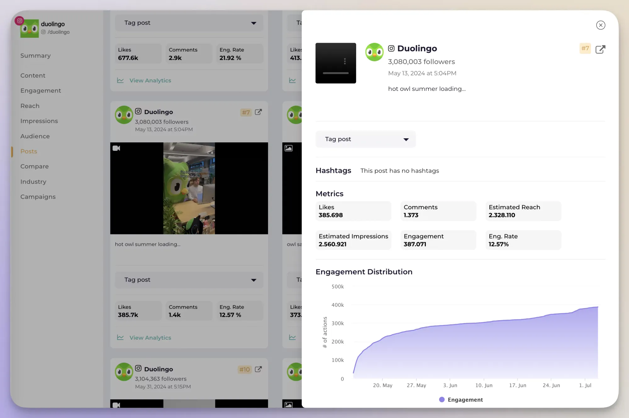Click View Analytics on the 677.6k likes post
The image size is (629, 418).
[150, 80]
